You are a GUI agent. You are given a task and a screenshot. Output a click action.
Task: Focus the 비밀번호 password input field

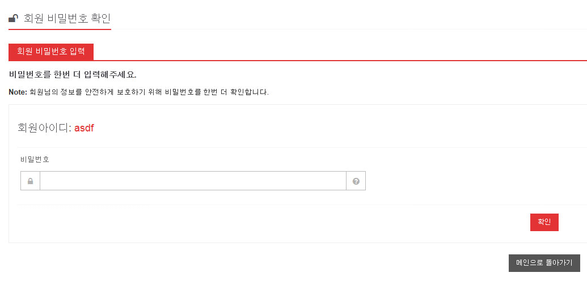pos(193,181)
